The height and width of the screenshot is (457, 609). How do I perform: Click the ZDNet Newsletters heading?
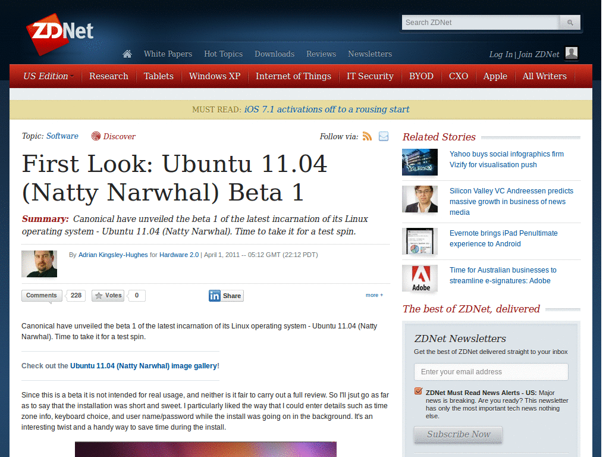(x=460, y=339)
